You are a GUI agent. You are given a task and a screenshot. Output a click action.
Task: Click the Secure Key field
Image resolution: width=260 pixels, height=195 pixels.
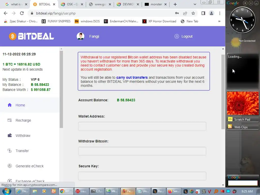142,176
